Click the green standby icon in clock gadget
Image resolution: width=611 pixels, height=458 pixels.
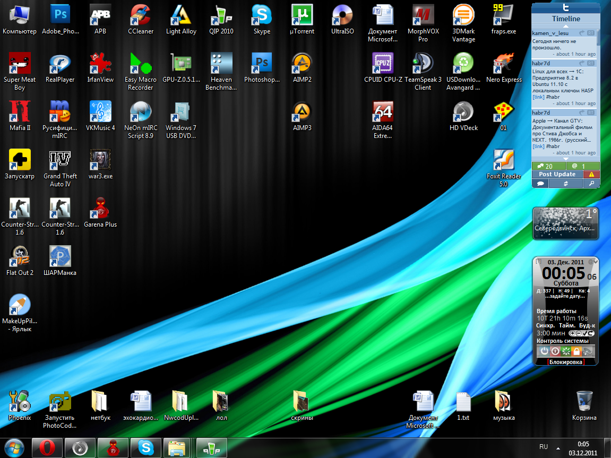pyautogui.click(x=566, y=351)
